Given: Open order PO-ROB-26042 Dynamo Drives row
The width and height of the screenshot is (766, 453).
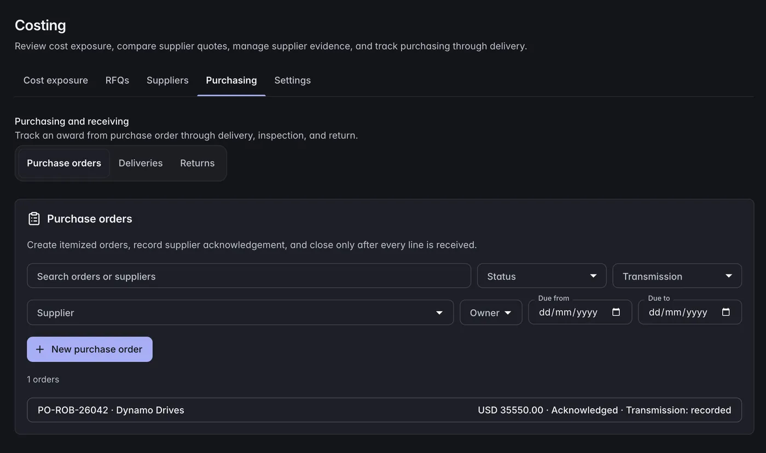Looking at the screenshot, I should [x=384, y=410].
